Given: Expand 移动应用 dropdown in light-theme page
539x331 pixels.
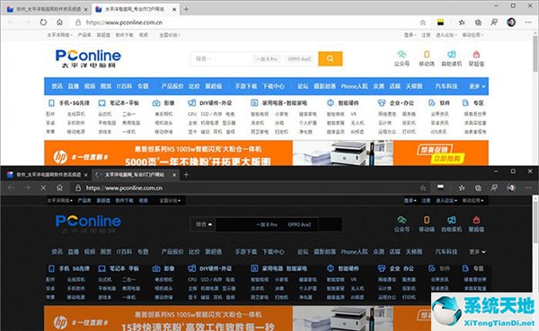Looking at the screenshot, I should [x=473, y=35].
